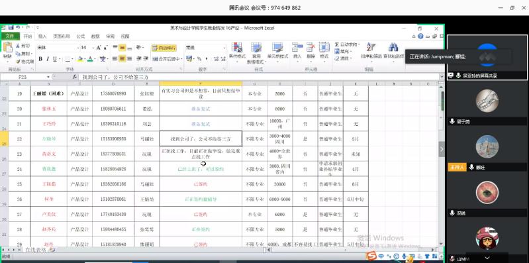The image size is (529, 263).
Task: Click the orientation text angle icon
Action: 139,48
